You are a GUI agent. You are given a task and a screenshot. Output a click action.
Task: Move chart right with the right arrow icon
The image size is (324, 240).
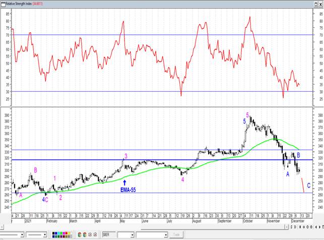coord(319,227)
